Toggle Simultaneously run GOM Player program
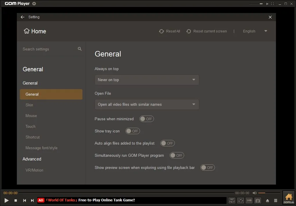This screenshot has height=206, width=296. click(x=177, y=155)
